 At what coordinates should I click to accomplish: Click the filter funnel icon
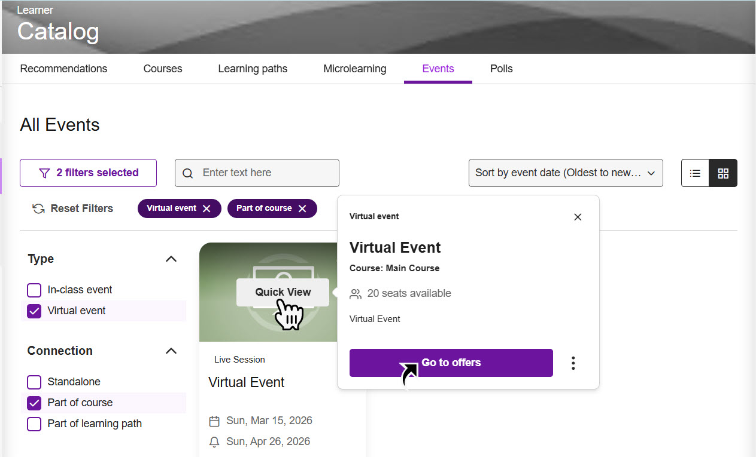tap(44, 173)
